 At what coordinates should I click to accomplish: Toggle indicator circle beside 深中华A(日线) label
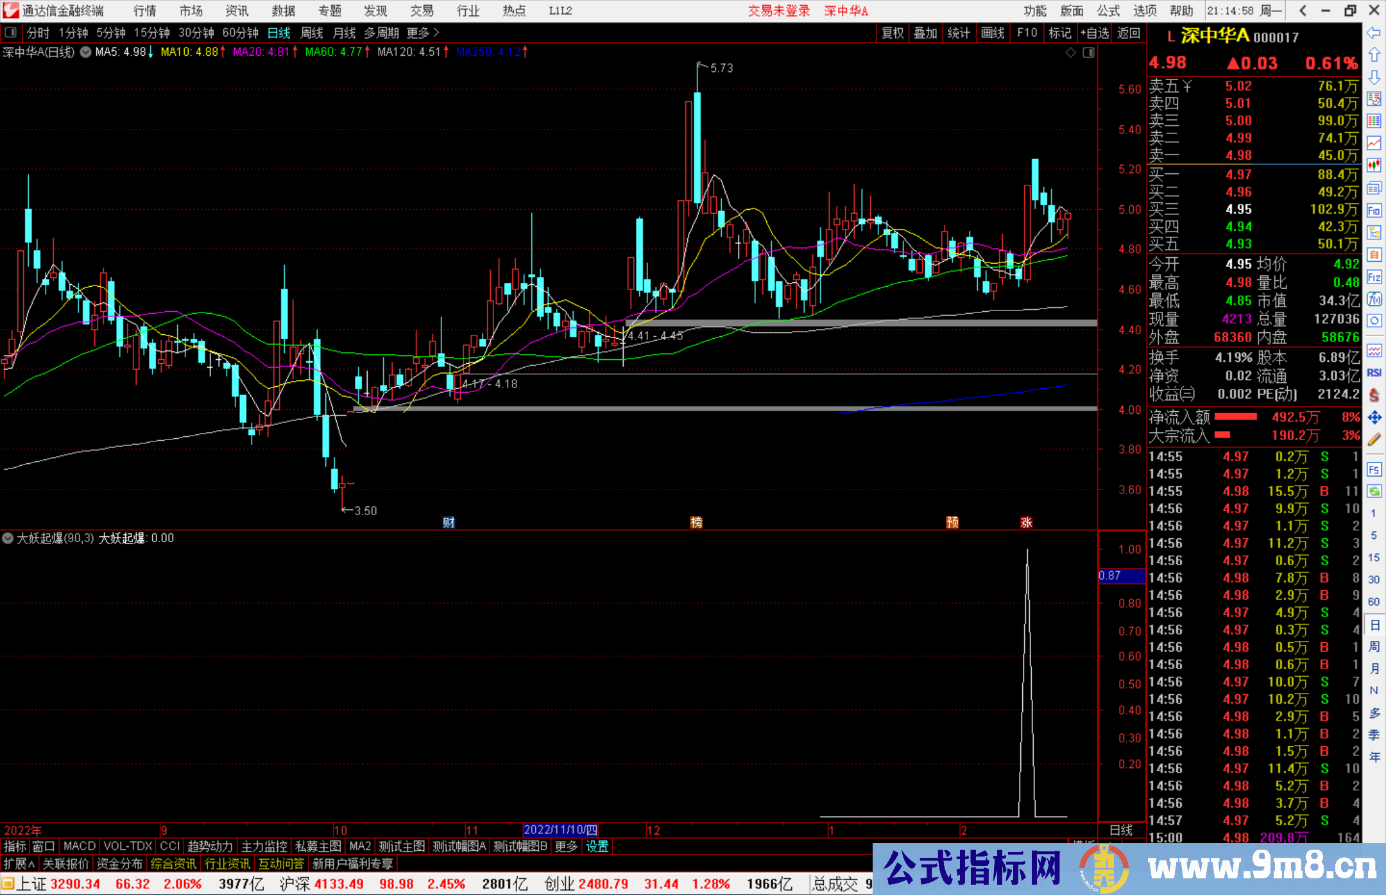pyautogui.click(x=85, y=52)
